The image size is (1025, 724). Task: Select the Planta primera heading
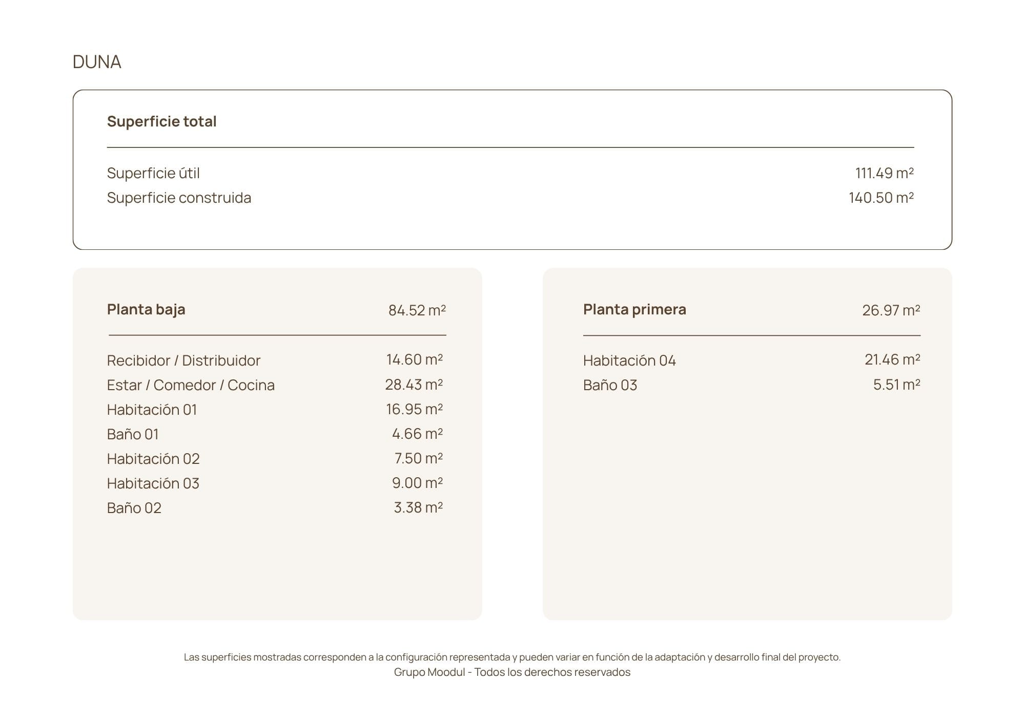634,309
